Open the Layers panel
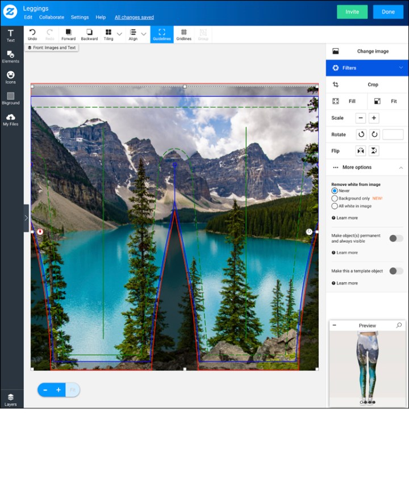Screen dimensions: 409x477 coord(10,399)
